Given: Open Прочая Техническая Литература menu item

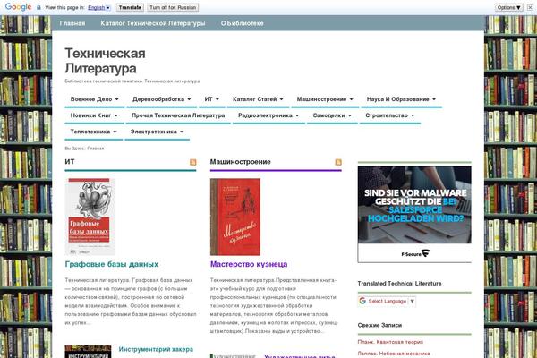Looking at the screenshot, I should pos(178,115).
